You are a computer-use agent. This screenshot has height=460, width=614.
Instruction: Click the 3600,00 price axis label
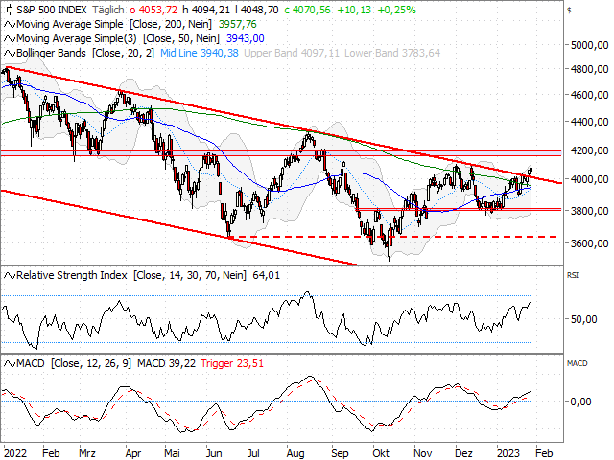pyautogui.click(x=589, y=243)
